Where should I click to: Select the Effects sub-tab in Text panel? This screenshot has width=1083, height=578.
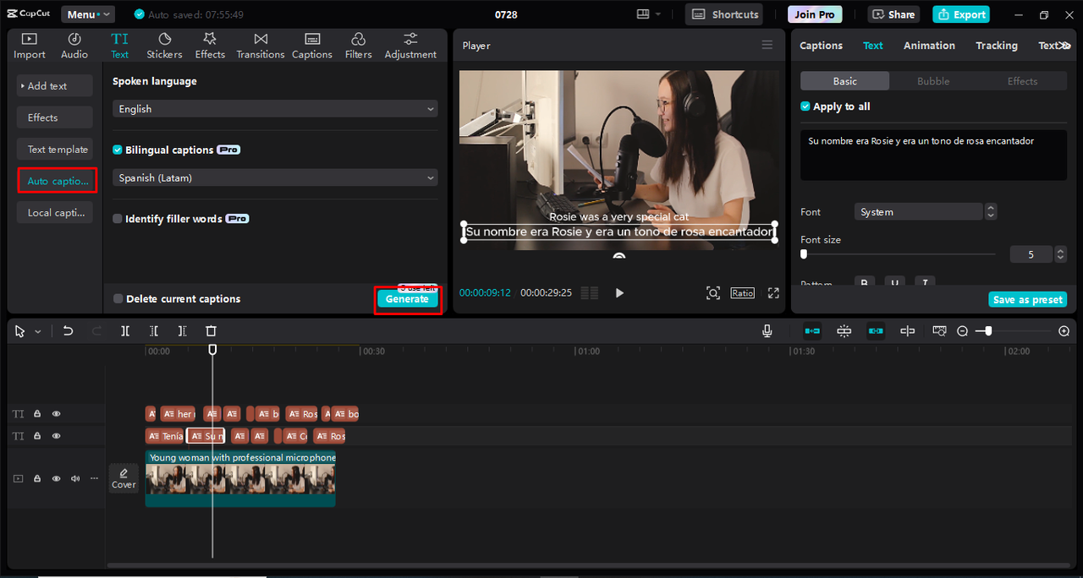click(x=1022, y=81)
